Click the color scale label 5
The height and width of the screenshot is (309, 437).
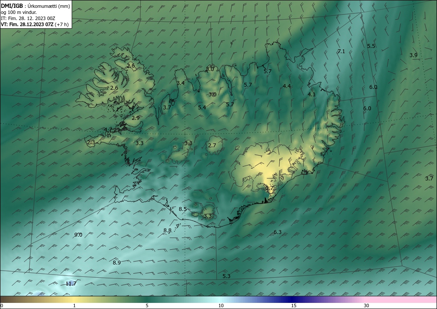(x=147, y=306)
